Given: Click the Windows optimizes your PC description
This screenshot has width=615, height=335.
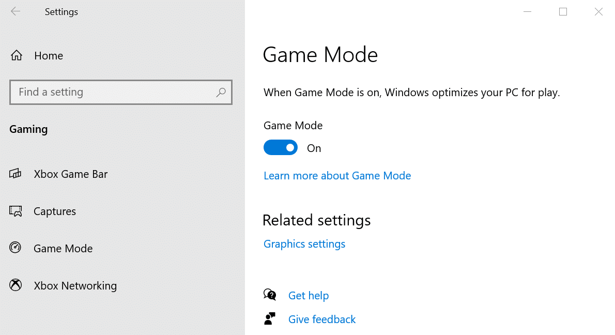Looking at the screenshot, I should tap(411, 93).
